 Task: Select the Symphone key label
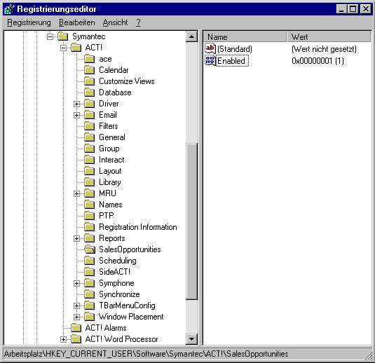tap(116, 283)
